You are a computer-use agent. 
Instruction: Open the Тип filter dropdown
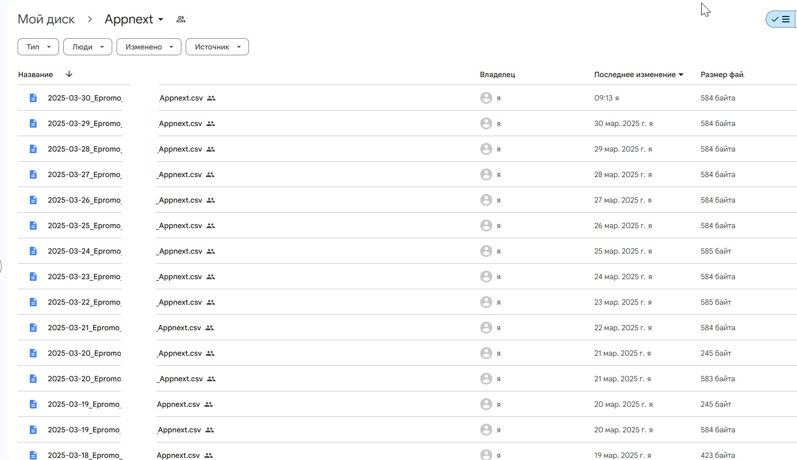[x=38, y=47]
